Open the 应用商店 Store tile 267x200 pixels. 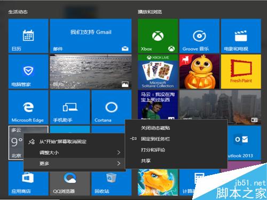[28, 183]
